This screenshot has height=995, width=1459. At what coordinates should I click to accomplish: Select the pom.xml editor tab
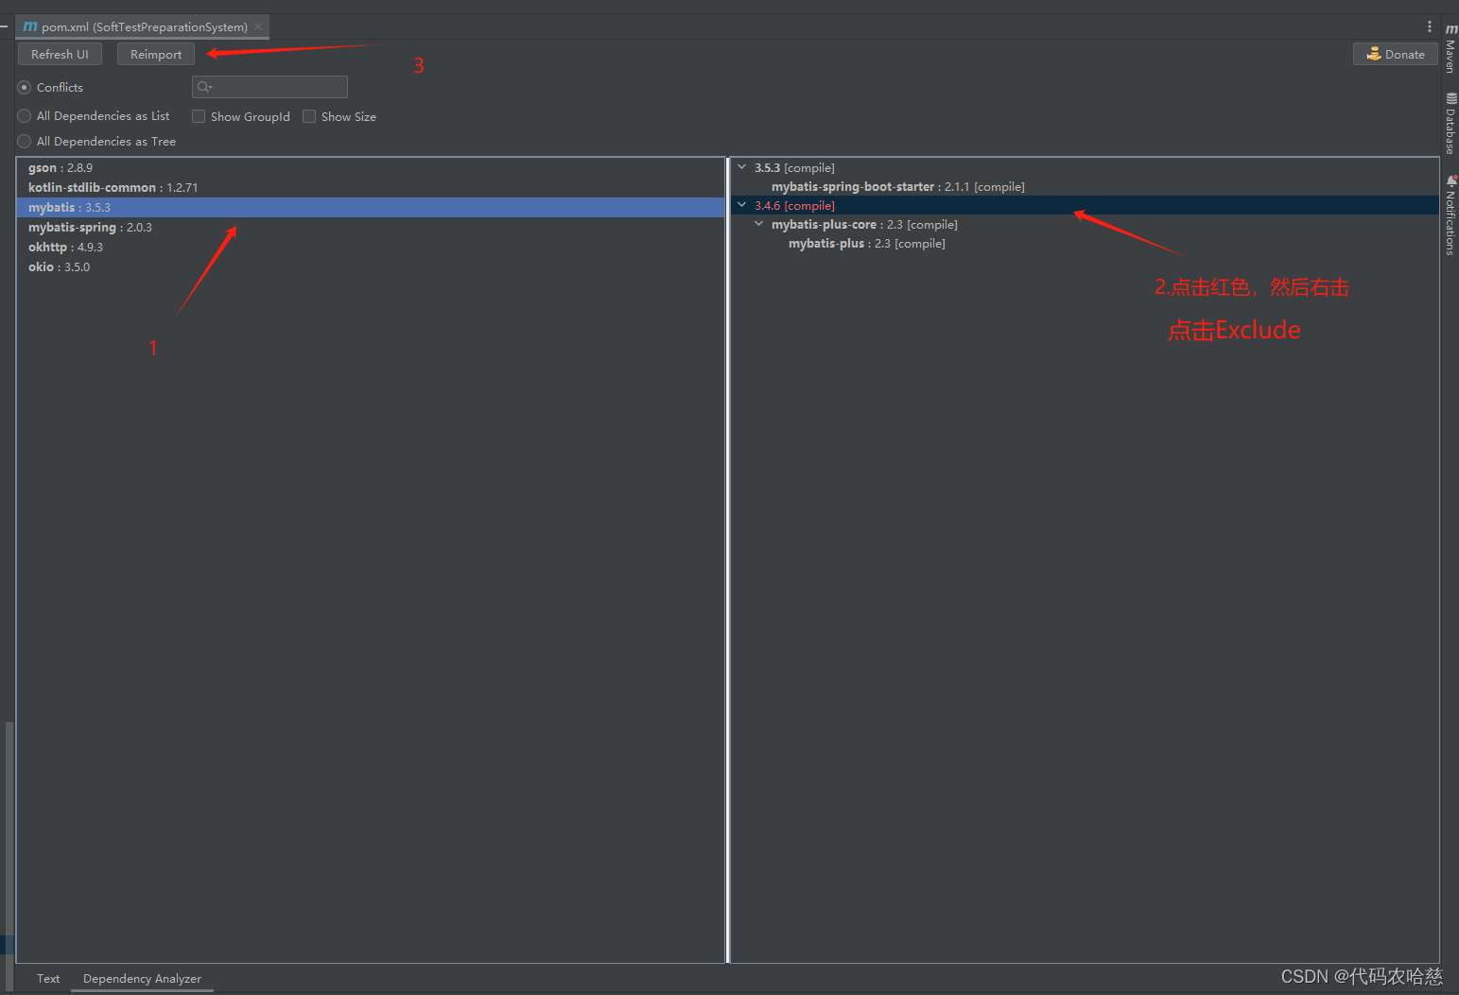(143, 26)
